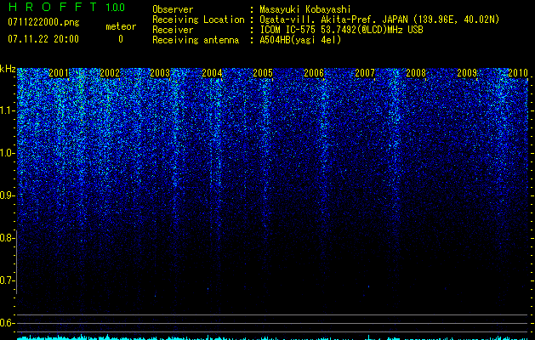Click the 0.9 frequency axis label
This screenshot has height=340, width=535.
[x=7, y=195]
